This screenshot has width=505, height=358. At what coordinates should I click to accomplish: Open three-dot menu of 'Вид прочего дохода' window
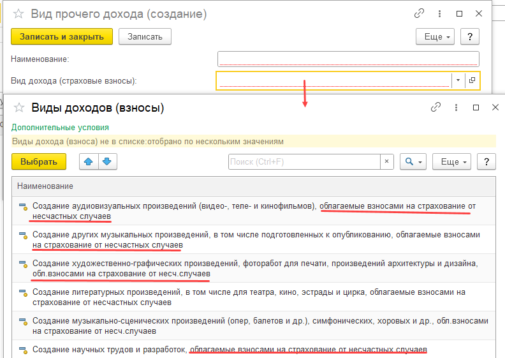(439, 13)
